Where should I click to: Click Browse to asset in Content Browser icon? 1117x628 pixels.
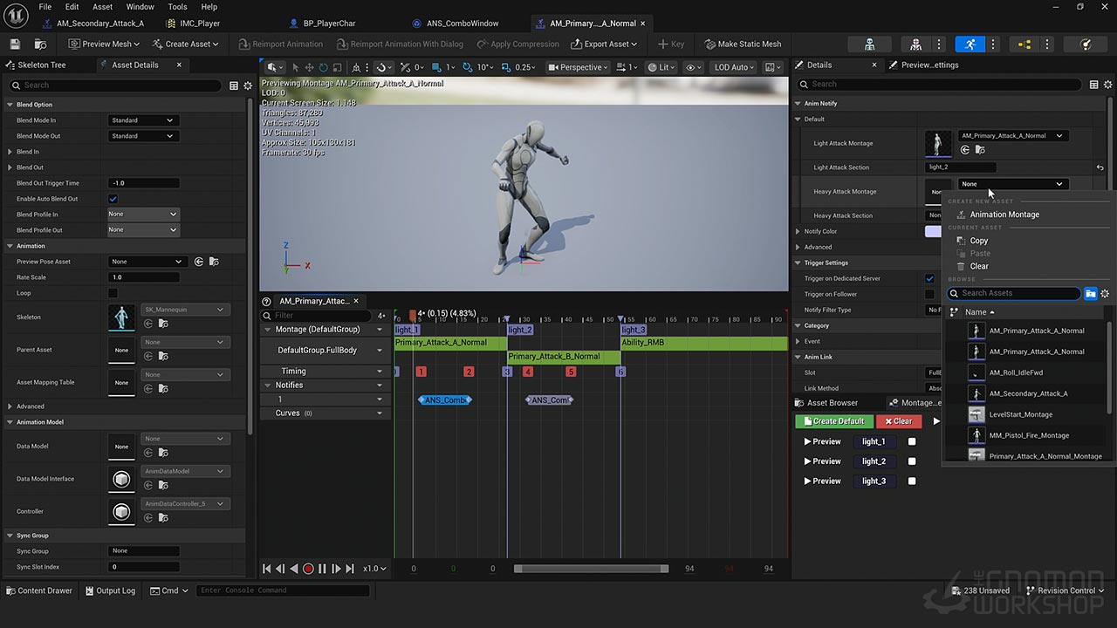pos(40,44)
